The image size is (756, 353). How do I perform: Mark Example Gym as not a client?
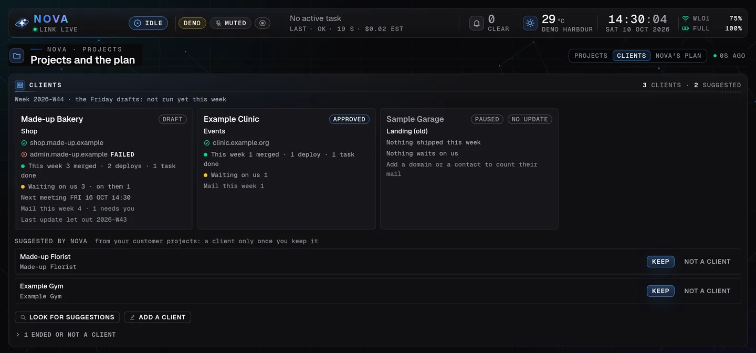click(707, 291)
